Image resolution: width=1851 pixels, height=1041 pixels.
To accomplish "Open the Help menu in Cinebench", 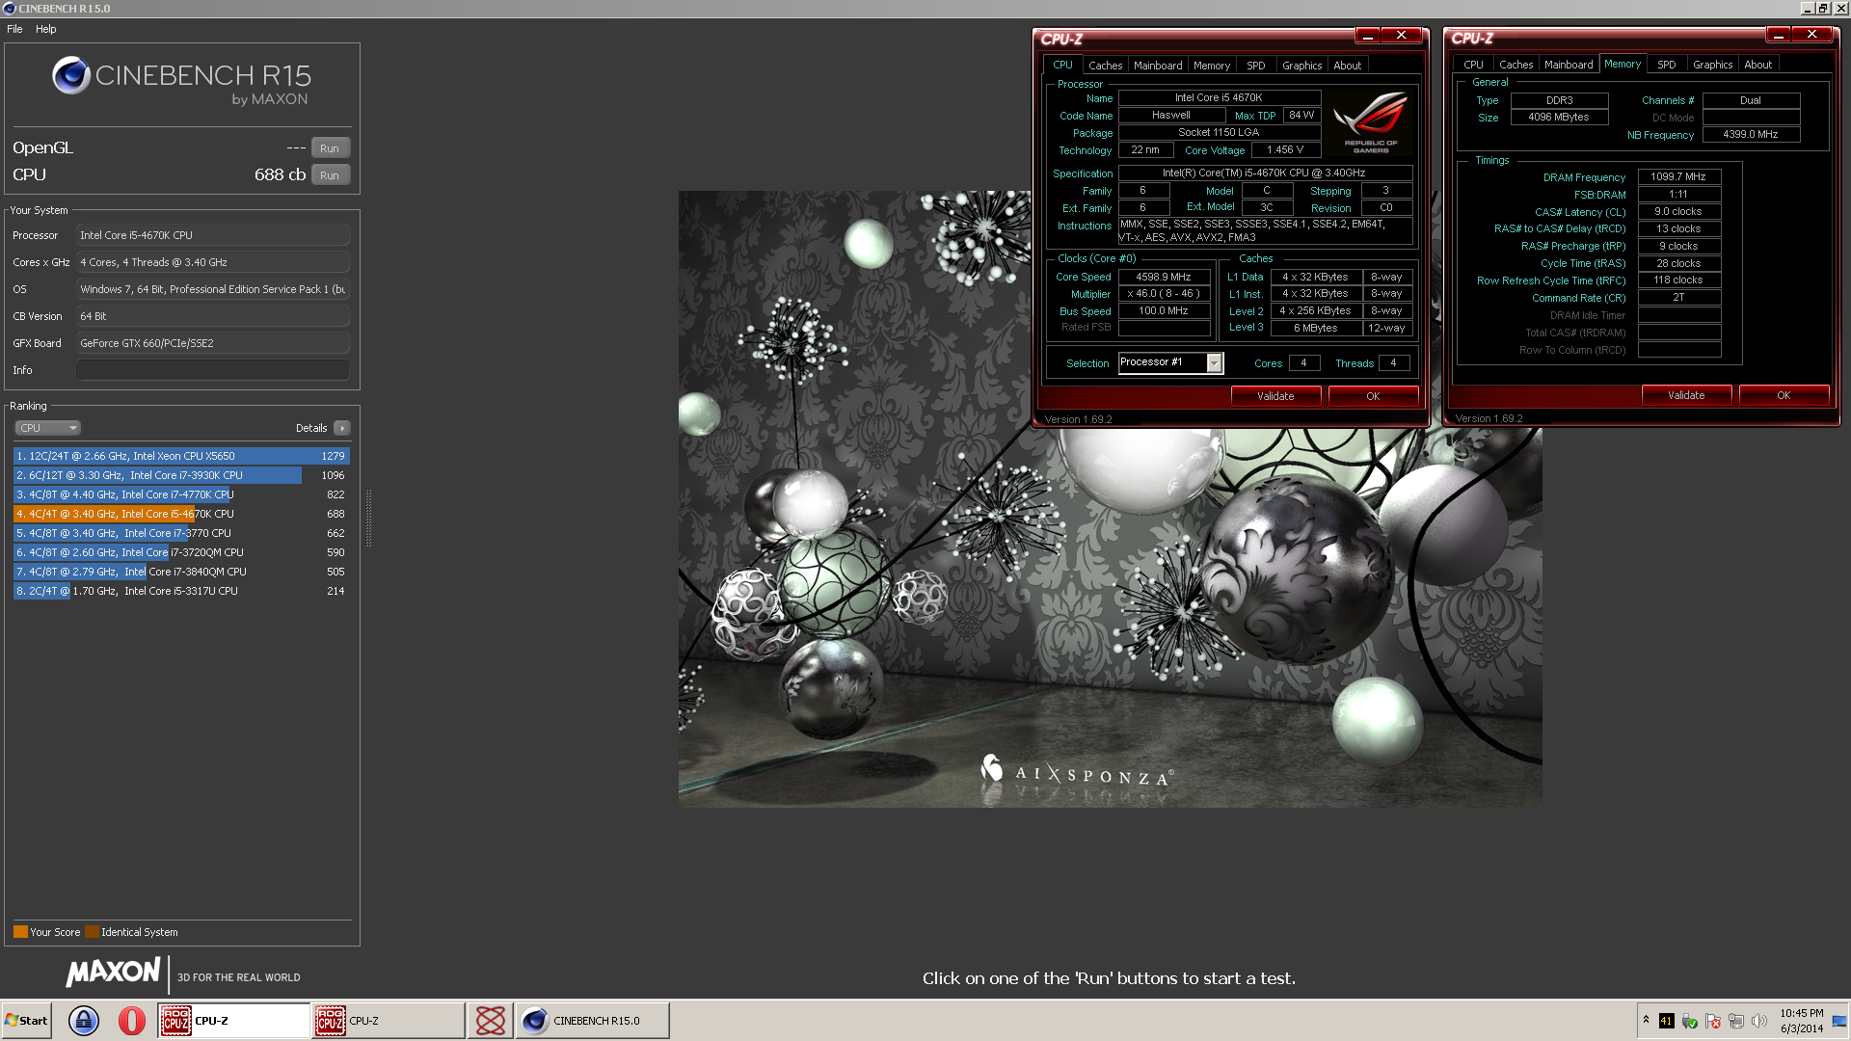I will [x=46, y=29].
